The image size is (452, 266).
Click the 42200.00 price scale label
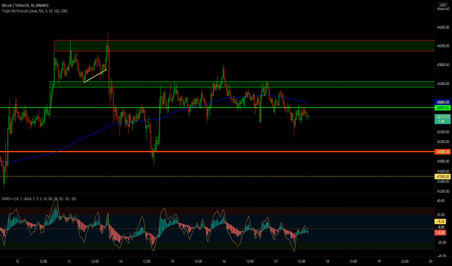click(443, 142)
